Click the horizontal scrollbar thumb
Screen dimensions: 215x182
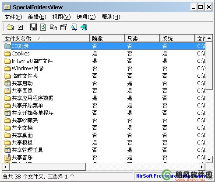coord(47,167)
